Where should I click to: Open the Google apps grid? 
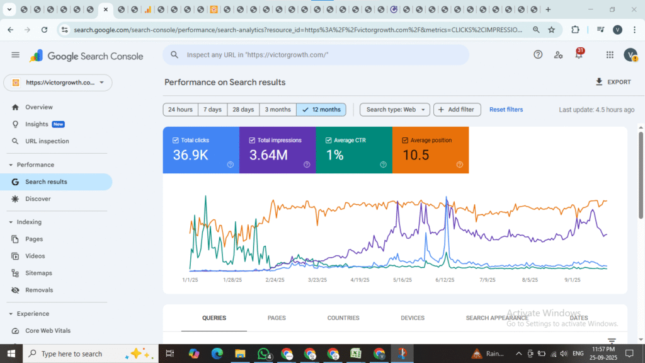[610, 55]
